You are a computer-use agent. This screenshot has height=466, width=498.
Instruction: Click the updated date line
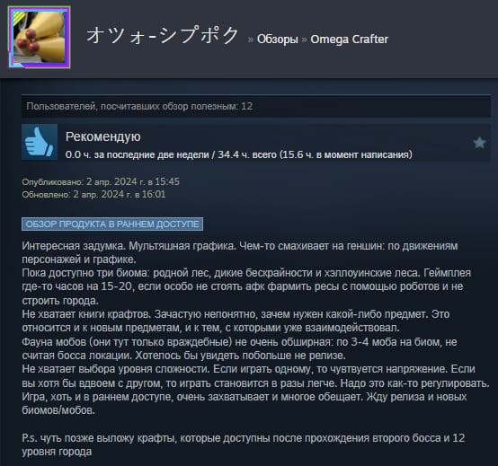93,194
